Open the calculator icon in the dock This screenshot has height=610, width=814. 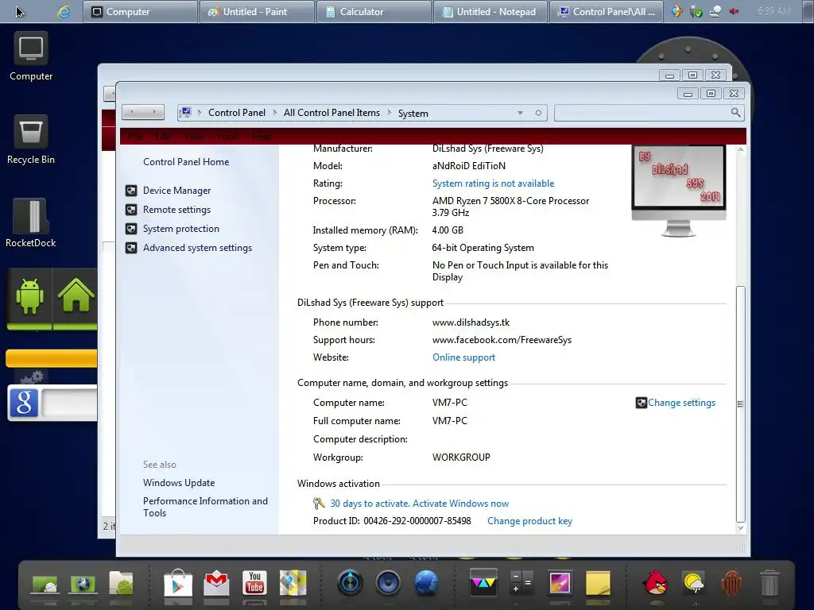(521, 583)
